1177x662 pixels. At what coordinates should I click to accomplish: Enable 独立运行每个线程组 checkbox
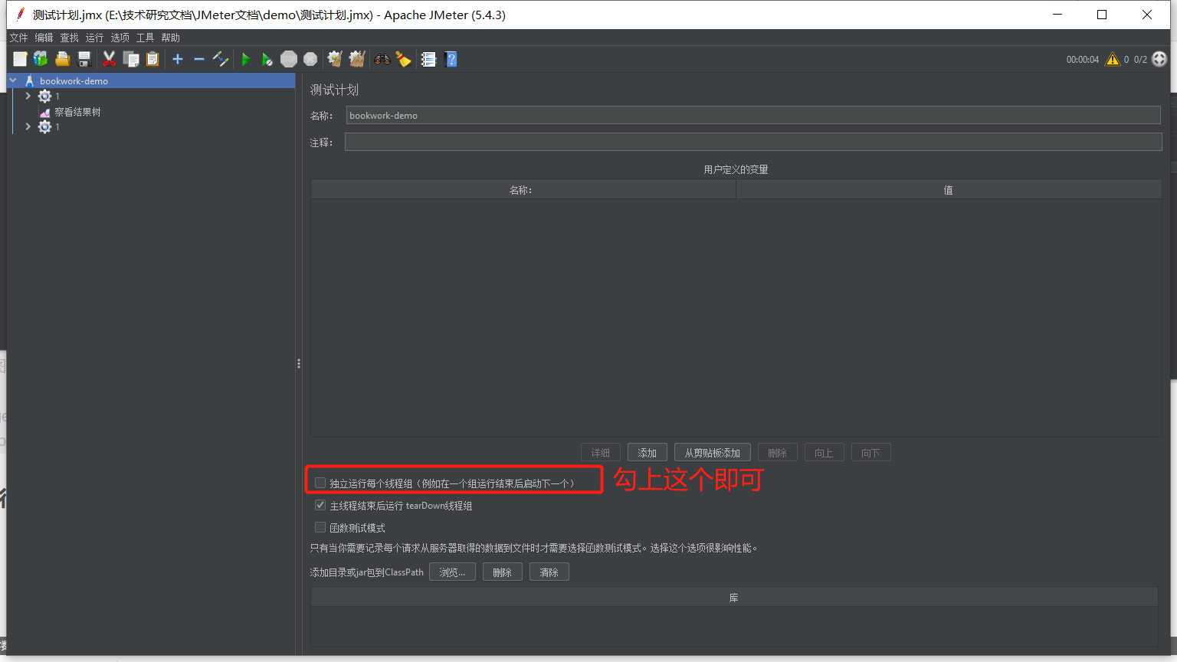[320, 483]
